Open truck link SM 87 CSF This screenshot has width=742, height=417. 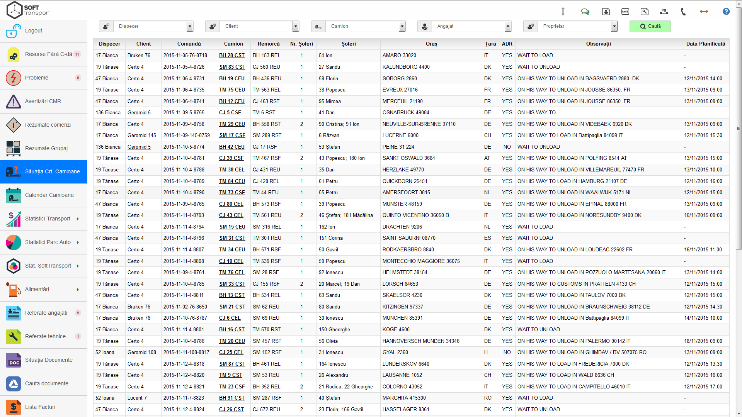click(232, 364)
